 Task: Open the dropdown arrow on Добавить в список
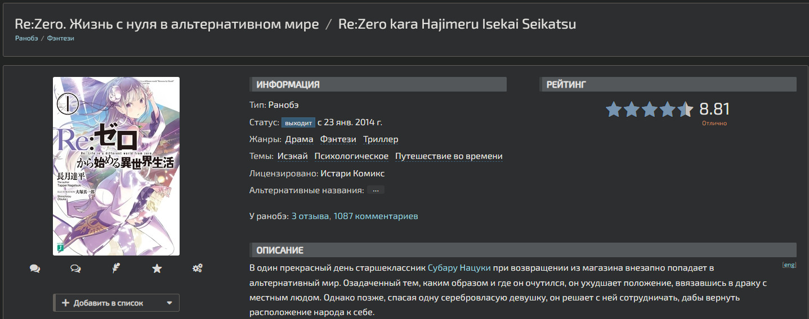tap(169, 303)
